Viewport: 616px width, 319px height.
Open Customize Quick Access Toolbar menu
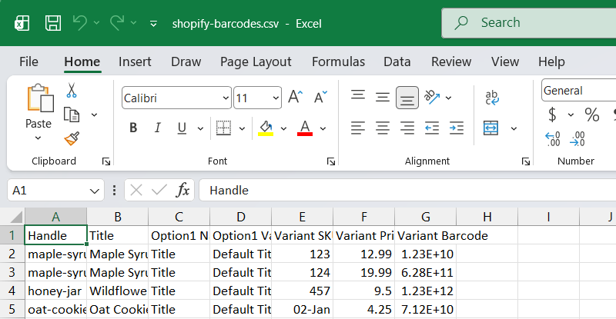(153, 24)
